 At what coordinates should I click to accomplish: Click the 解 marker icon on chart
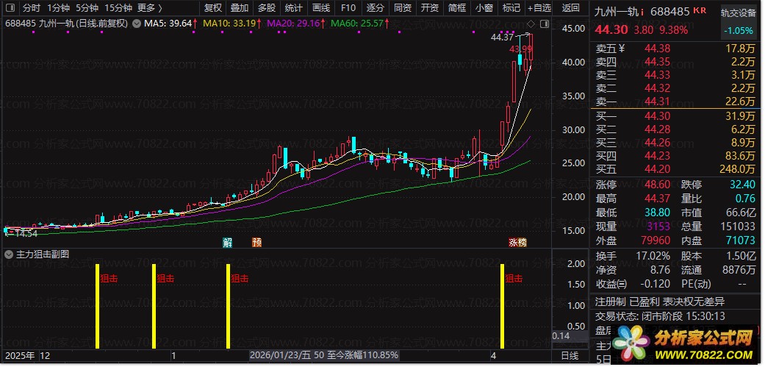pos(227,243)
